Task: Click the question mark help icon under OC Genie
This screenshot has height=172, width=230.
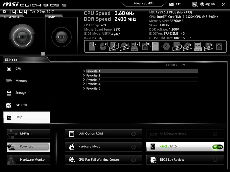Action: tap(43, 54)
